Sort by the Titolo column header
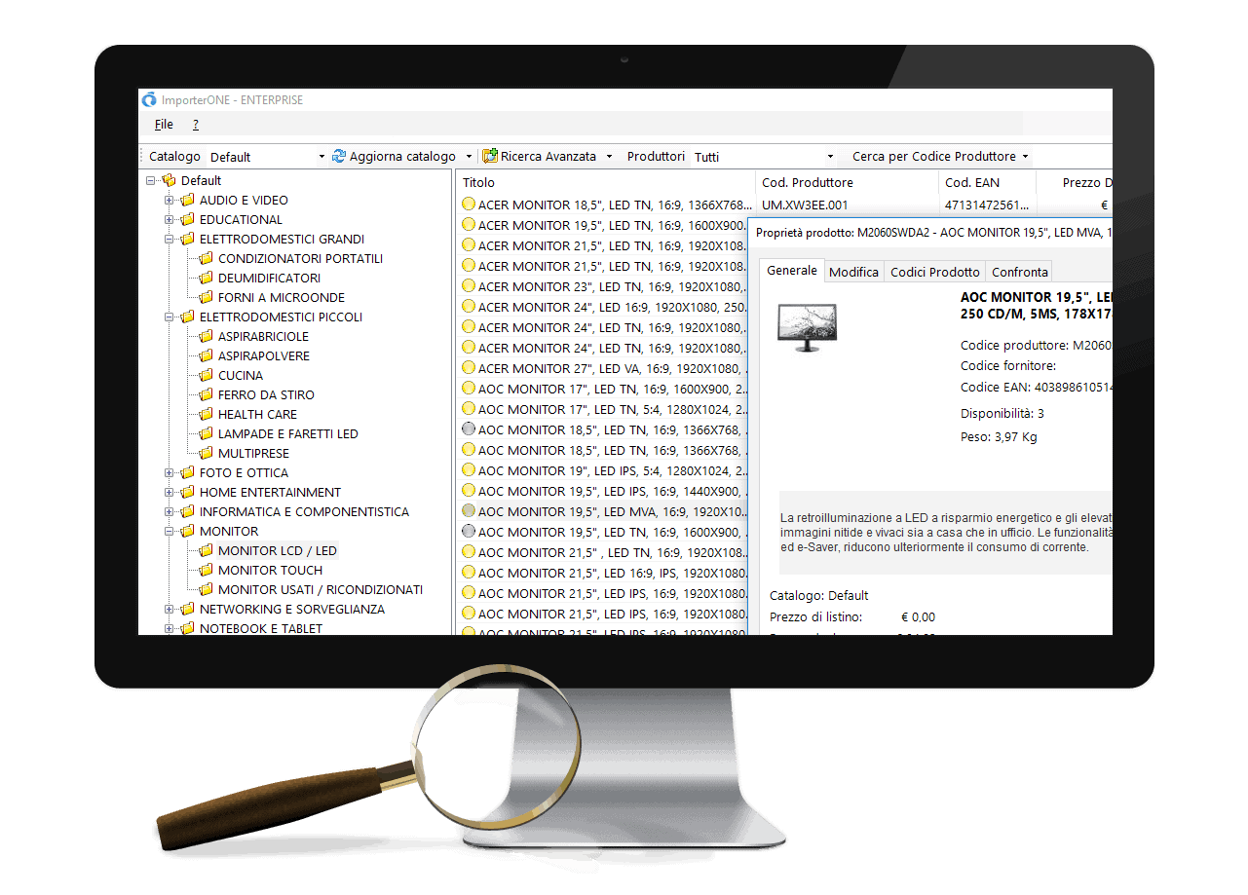The width and height of the screenshot is (1248, 895). pos(606,182)
